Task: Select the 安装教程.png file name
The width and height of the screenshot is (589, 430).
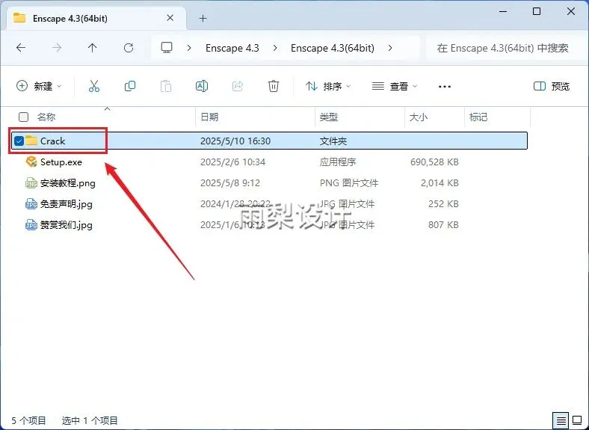Action: click(x=67, y=183)
